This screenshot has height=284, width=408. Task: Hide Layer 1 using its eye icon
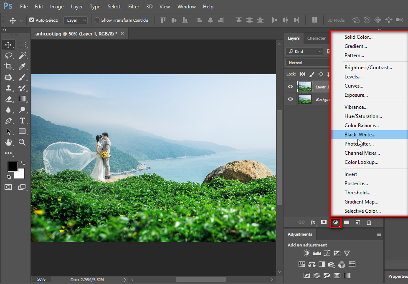coord(290,87)
